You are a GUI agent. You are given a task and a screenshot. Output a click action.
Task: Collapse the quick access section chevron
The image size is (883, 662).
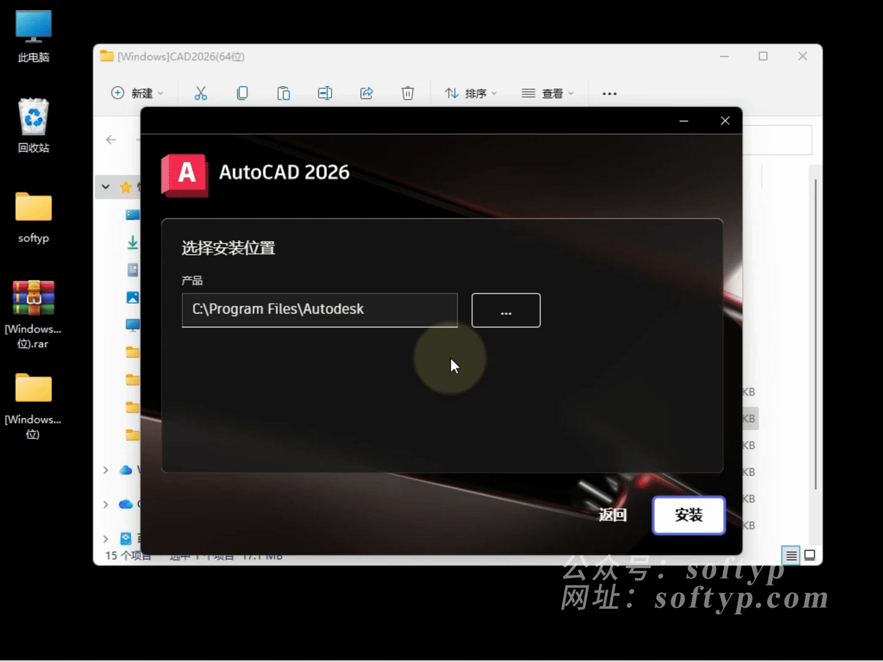[x=105, y=187]
